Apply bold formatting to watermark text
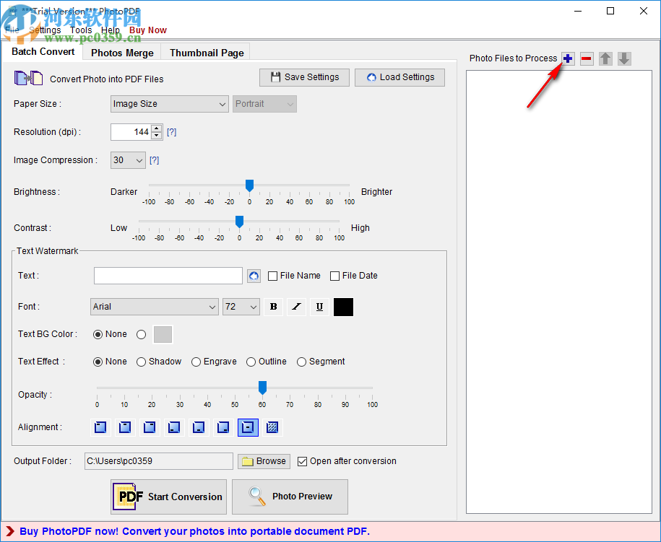Viewport: 661px width, 542px height. [x=273, y=307]
